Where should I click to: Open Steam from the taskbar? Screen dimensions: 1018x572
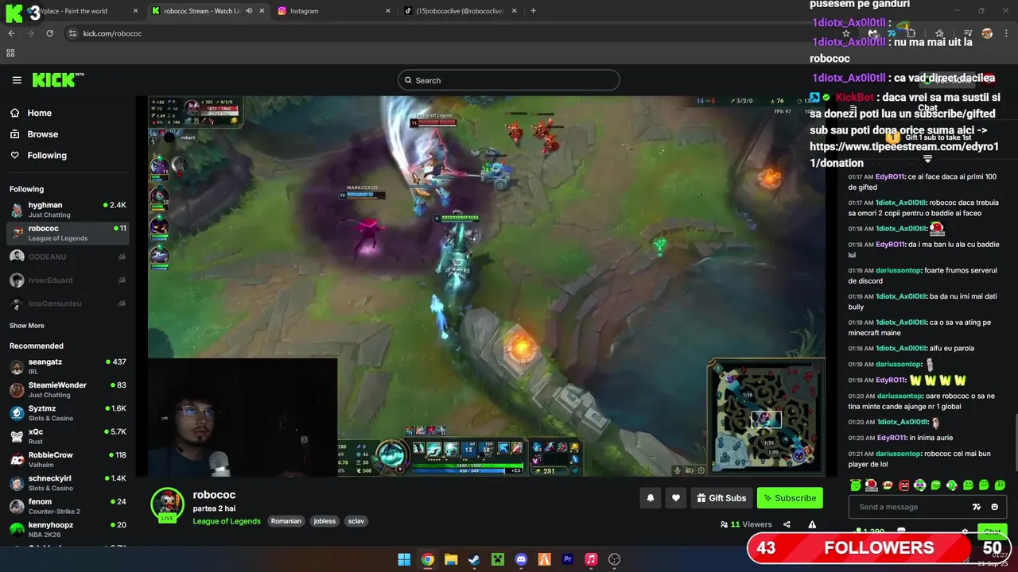tap(474, 559)
